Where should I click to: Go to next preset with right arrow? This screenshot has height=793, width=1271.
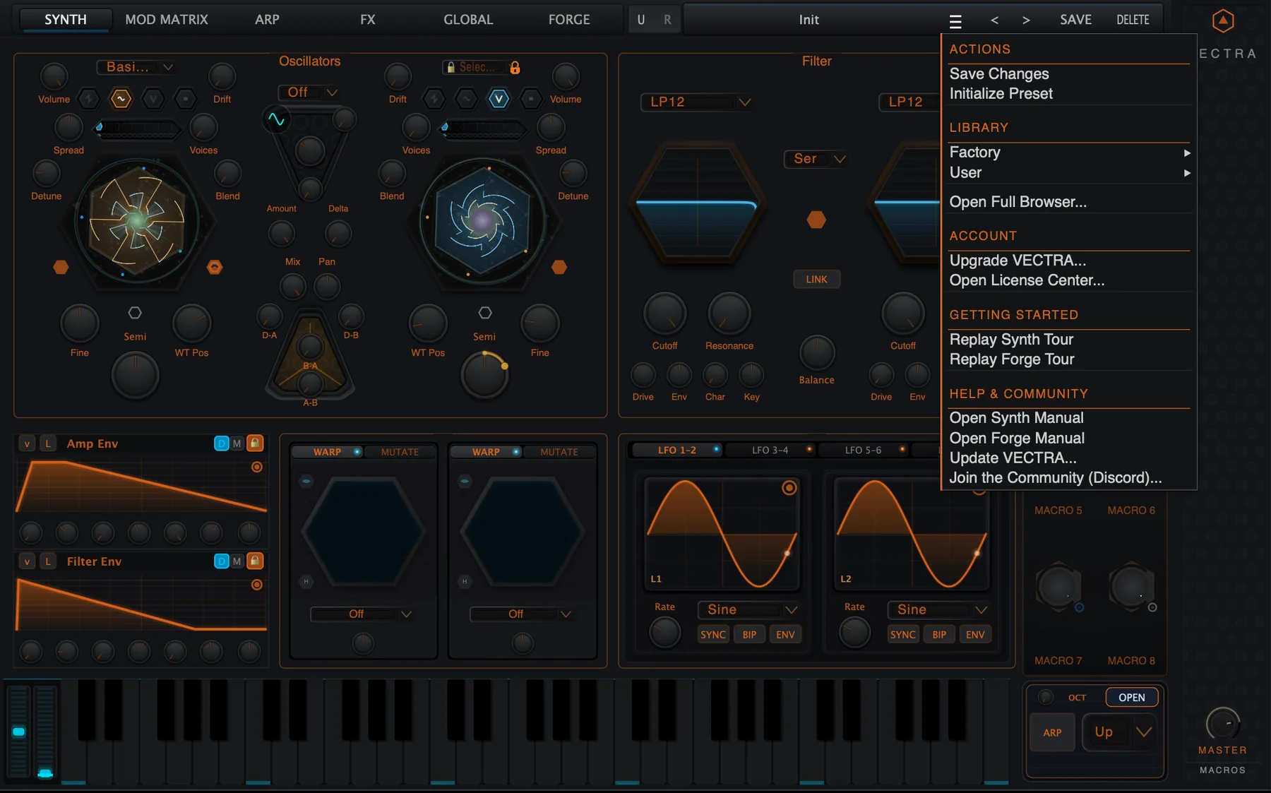coord(1026,20)
